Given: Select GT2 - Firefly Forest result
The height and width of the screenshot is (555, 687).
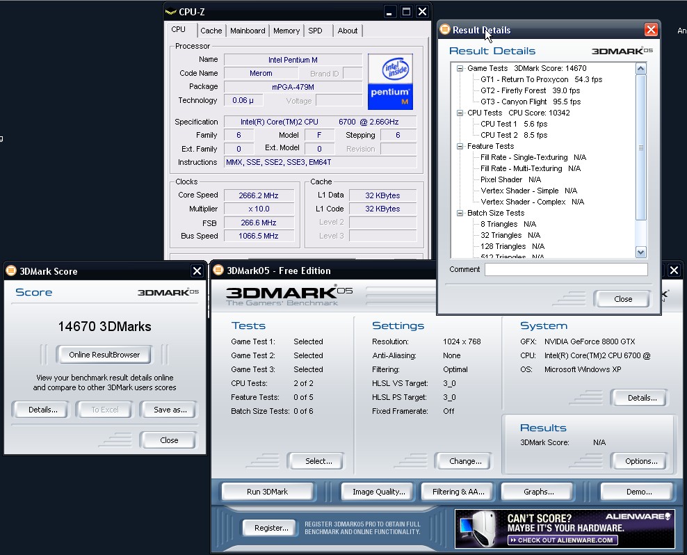Looking at the screenshot, I should tap(530, 90).
